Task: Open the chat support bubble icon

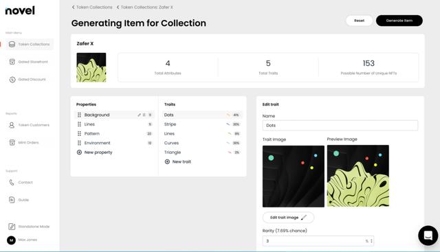Action: [x=428, y=236]
